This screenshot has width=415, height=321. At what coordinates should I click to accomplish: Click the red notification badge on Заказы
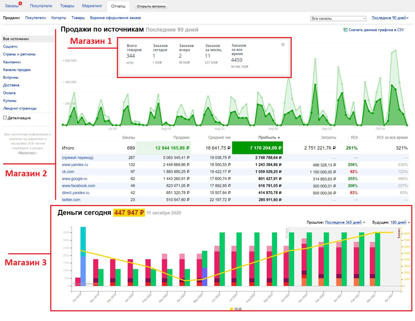click(x=20, y=3)
